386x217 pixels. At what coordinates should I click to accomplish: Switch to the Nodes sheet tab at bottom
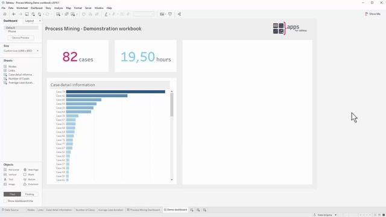31,210
